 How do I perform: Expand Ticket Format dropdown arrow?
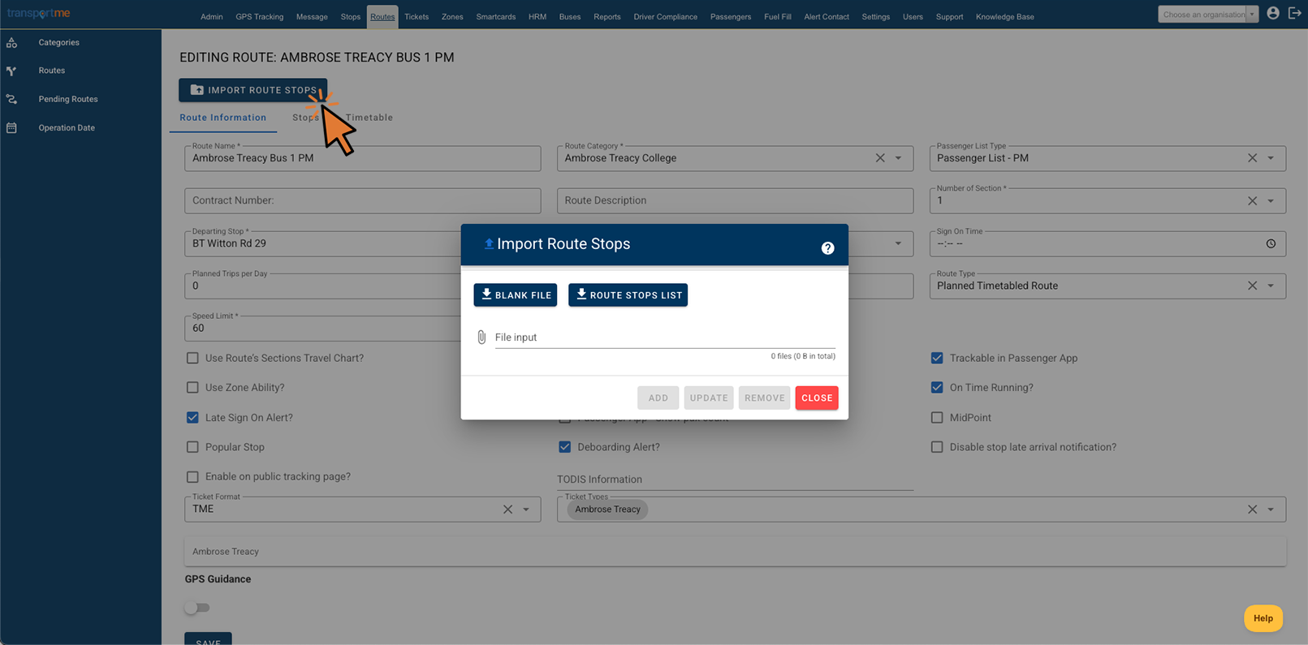(x=526, y=510)
